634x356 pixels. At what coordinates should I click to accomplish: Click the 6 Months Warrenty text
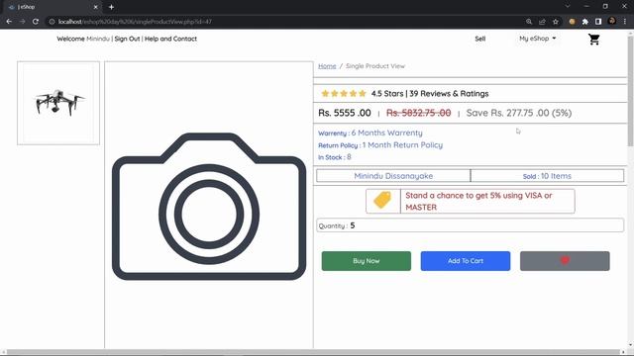coord(387,133)
